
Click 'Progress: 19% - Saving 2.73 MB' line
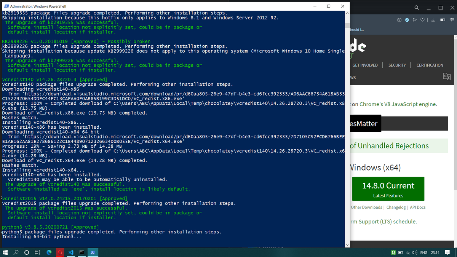(62, 146)
